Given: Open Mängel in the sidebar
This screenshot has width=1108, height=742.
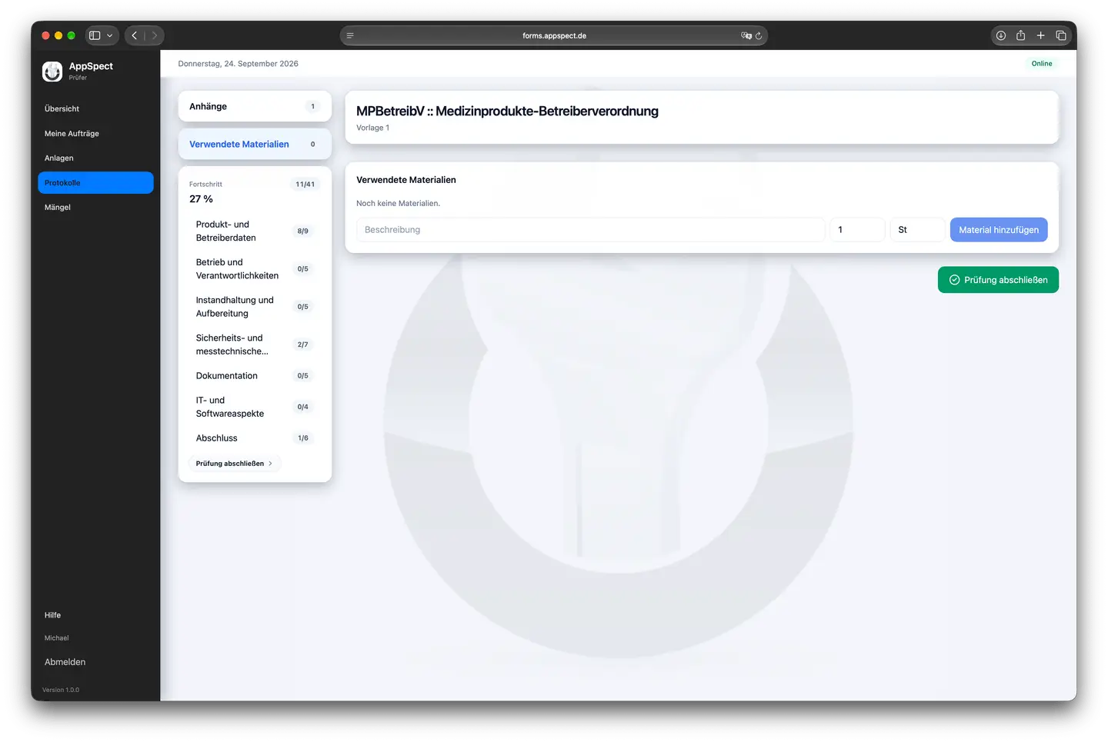Looking at the screenshot, I should (95, 208).
